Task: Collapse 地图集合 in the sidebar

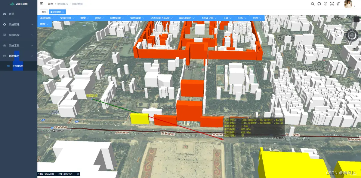Action: click(x=18, y=56)
